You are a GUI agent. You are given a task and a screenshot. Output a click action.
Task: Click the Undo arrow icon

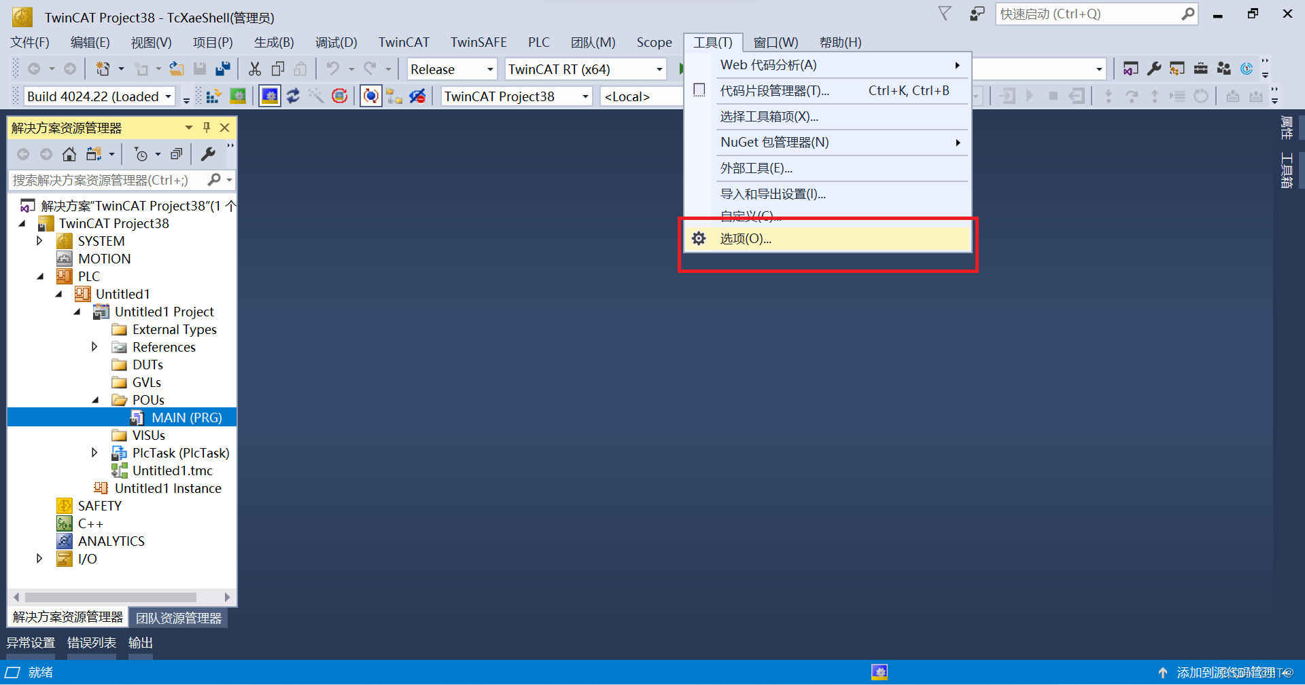332,69
